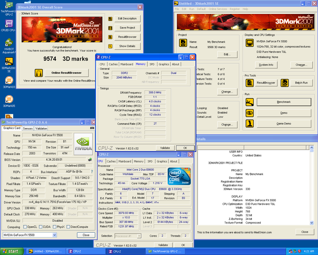This screenshot has width=318, height=255.
Task: Click Batch Run button
Action: (301, 83)
